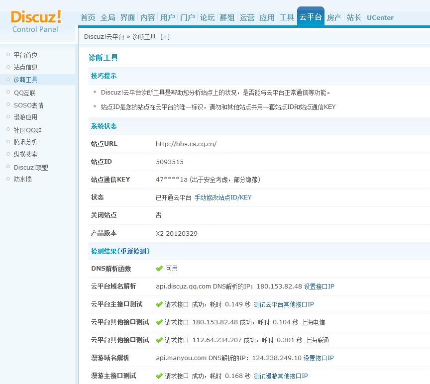The width and height of the screenshot is (430, 384).
Task: Select the active 云平台 tab
Action: pyautogui.click(x=311, y=16)
